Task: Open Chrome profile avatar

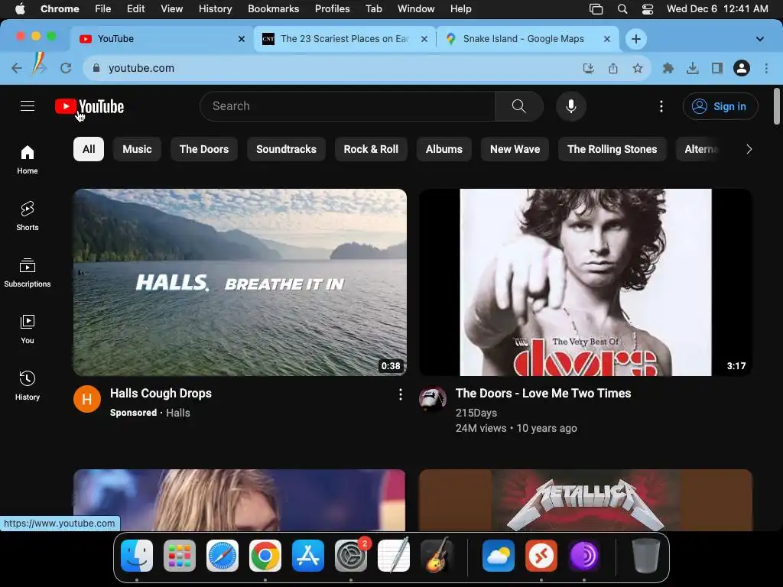Action: [742, 68]
